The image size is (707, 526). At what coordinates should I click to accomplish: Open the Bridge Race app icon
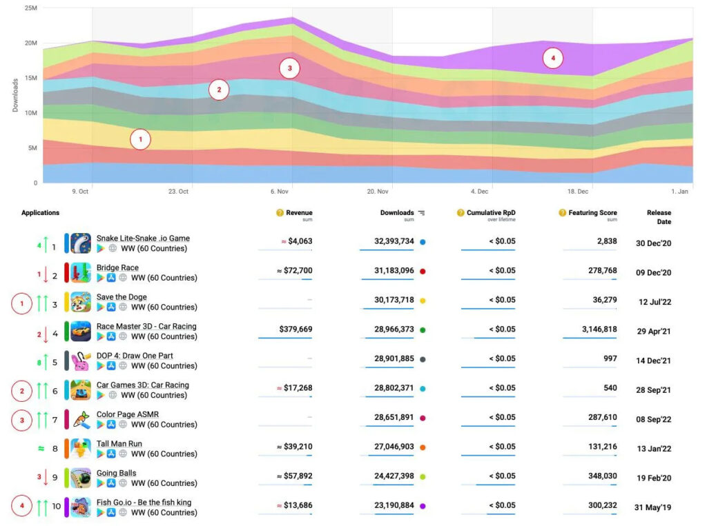tap(81, 272)
